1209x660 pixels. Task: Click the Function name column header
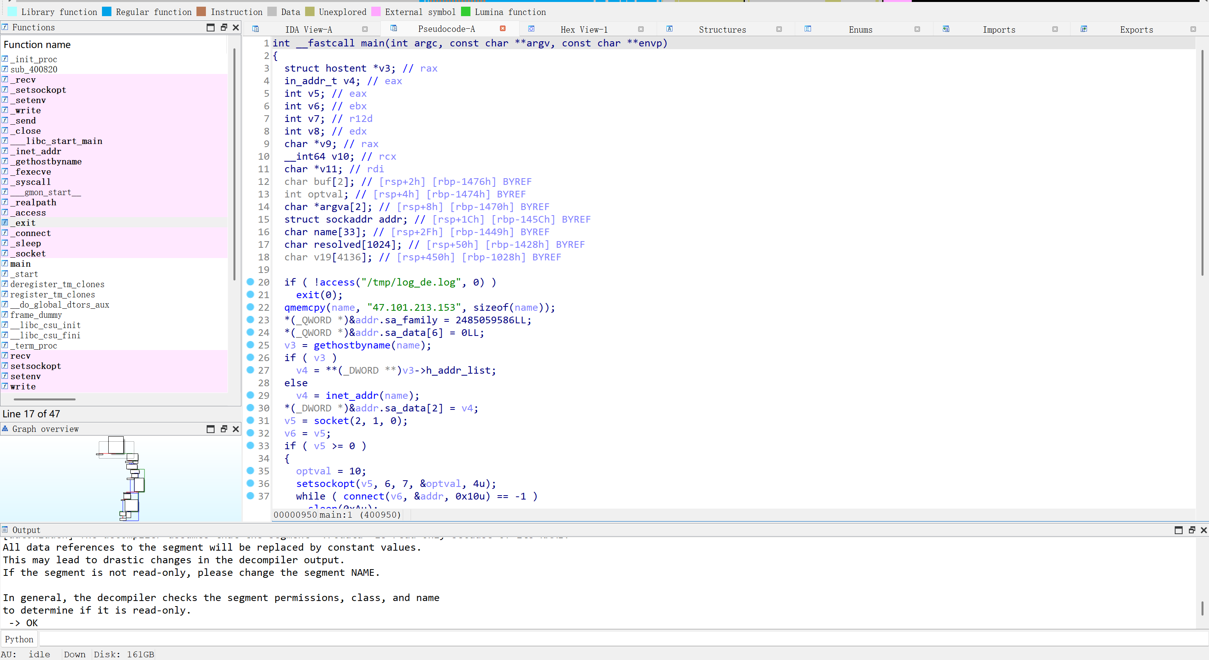114,44
